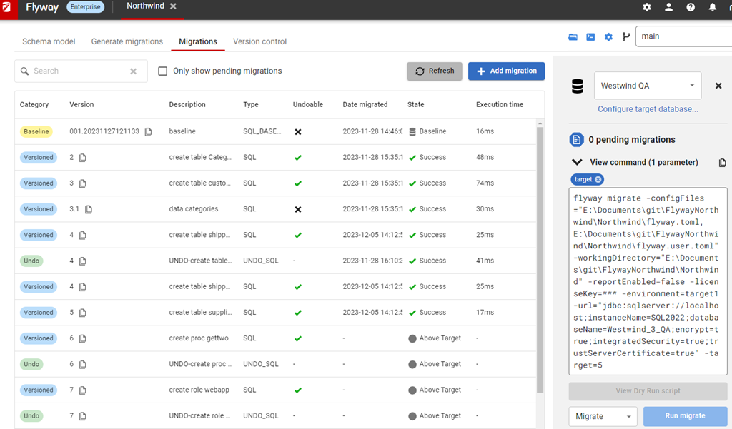Viewport: 732px width, 429px height.
Task: Refresh the migrations list
Action: pyautogui.click(x=435, y=71)
